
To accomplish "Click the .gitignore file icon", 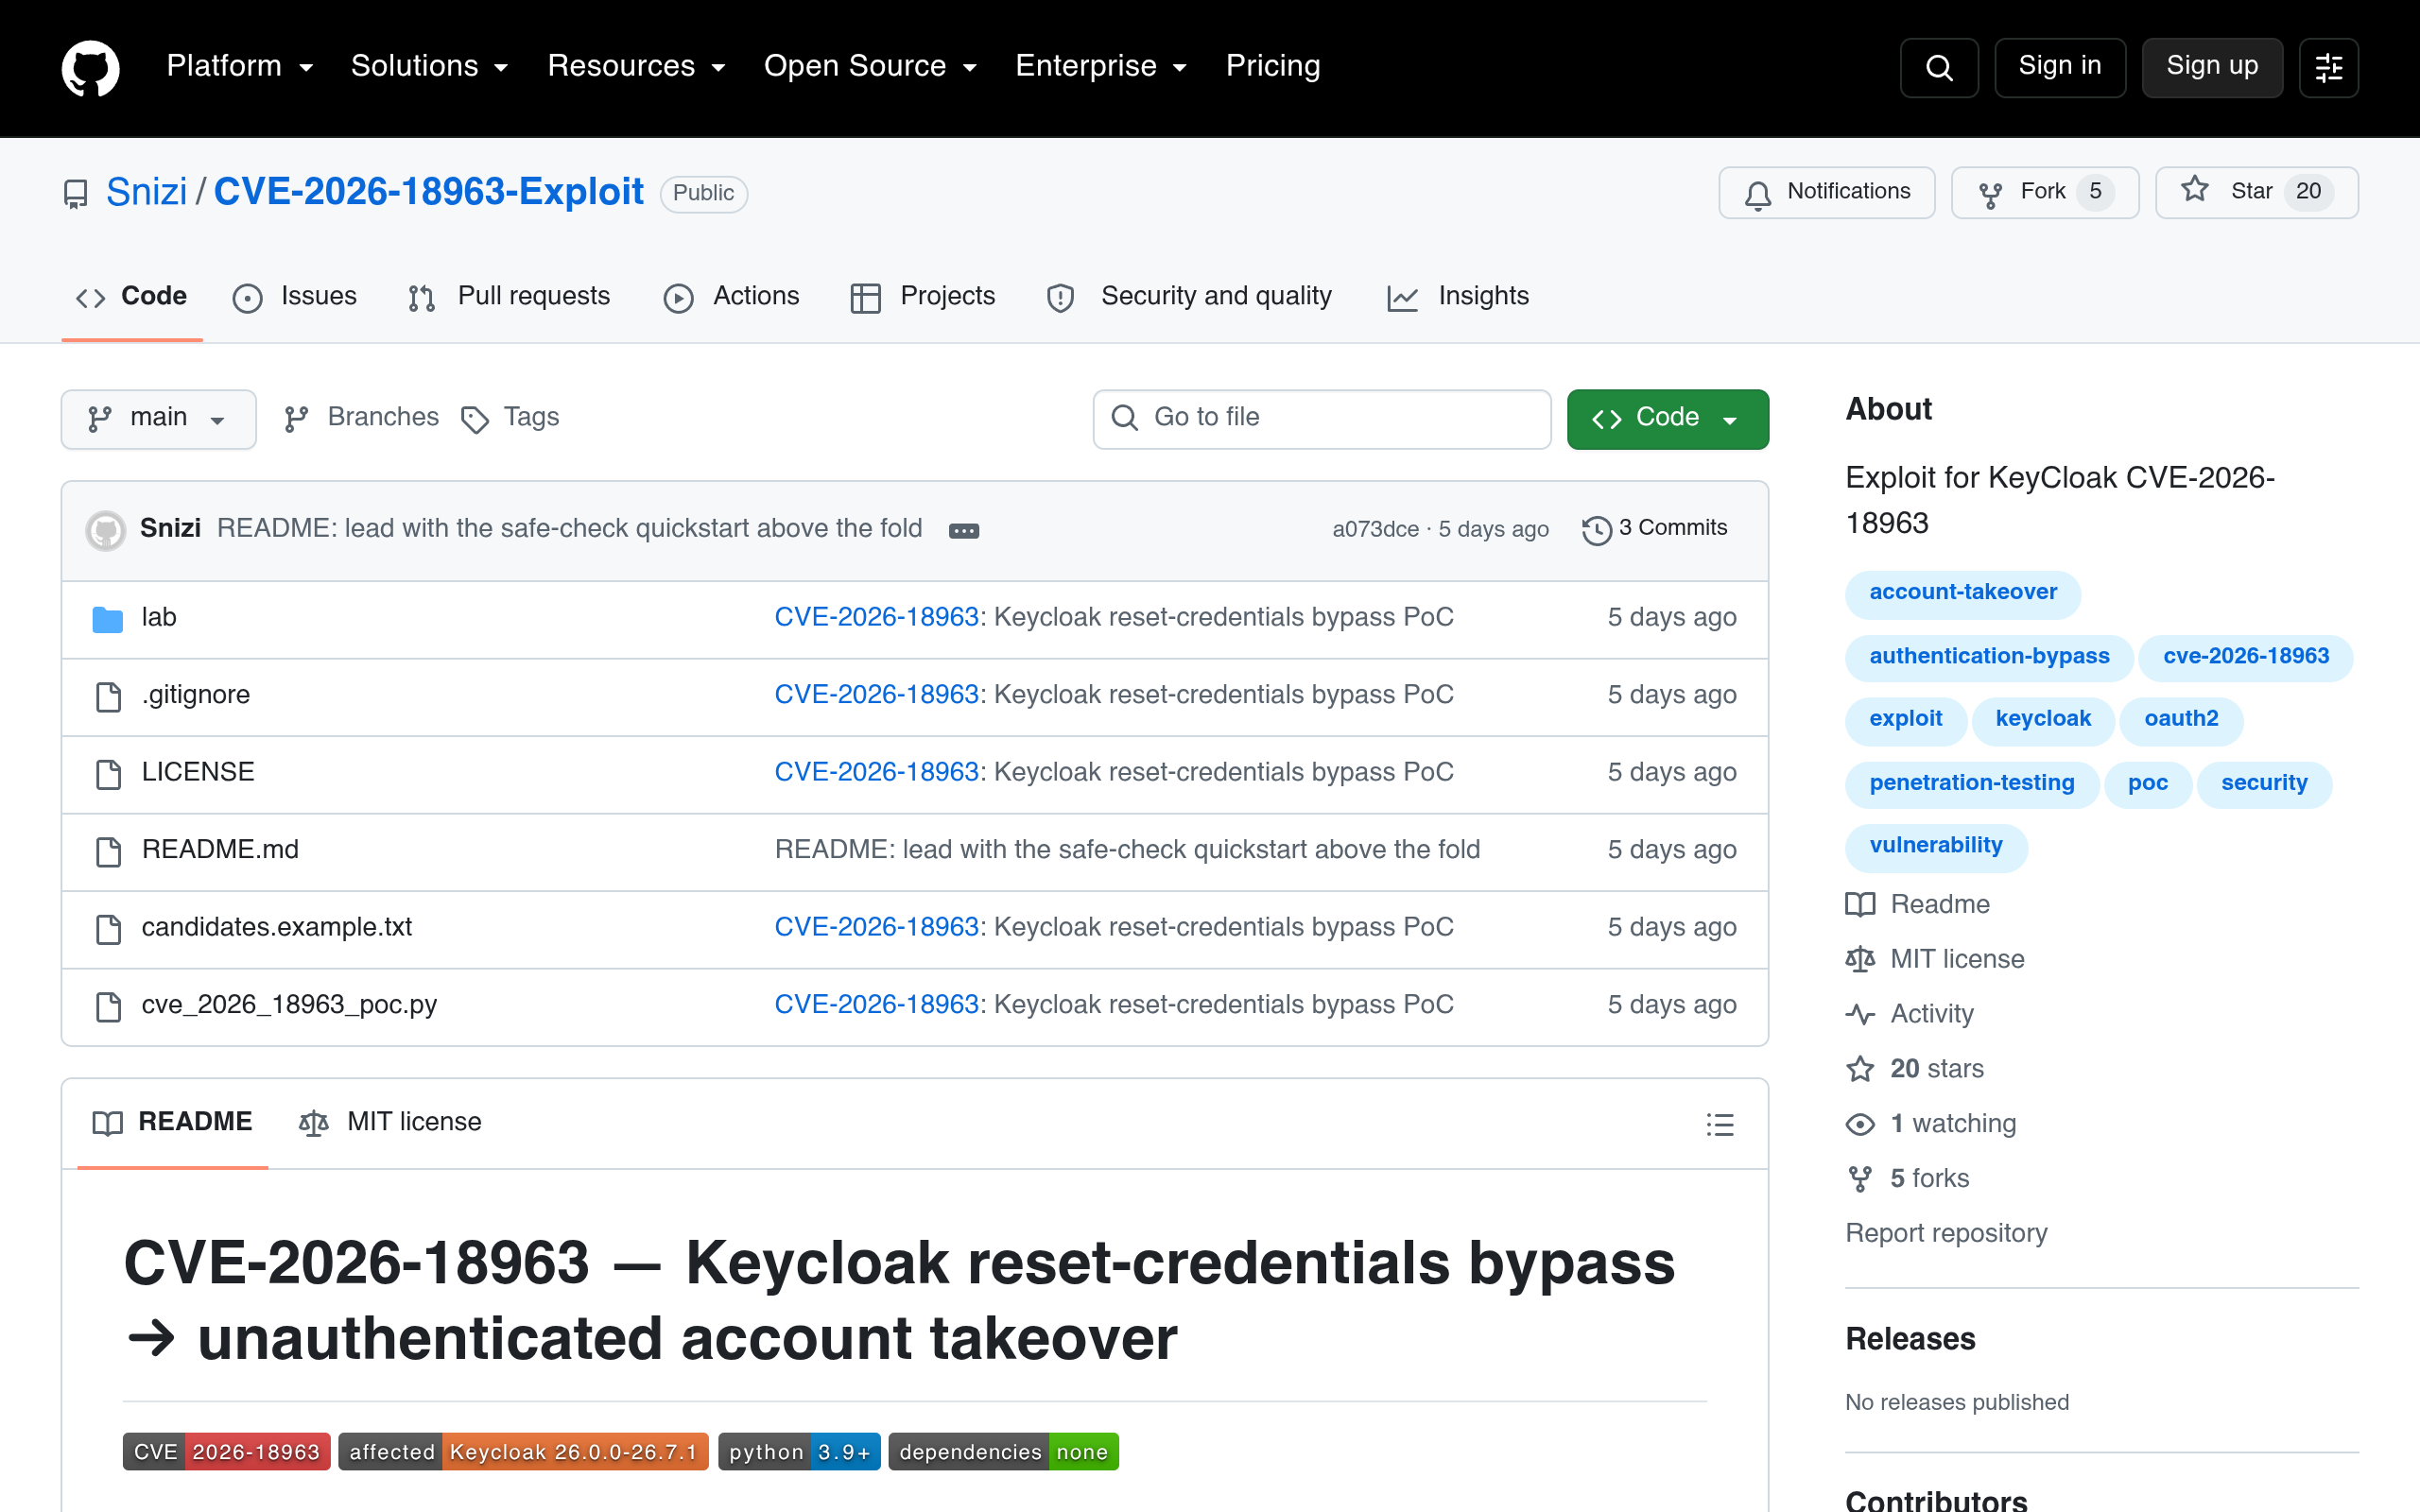I will (x=108, y=696).
